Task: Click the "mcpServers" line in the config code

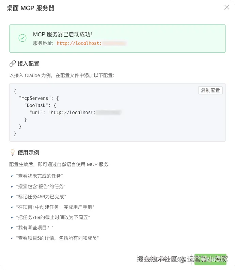Action: [x=39, y=98]
